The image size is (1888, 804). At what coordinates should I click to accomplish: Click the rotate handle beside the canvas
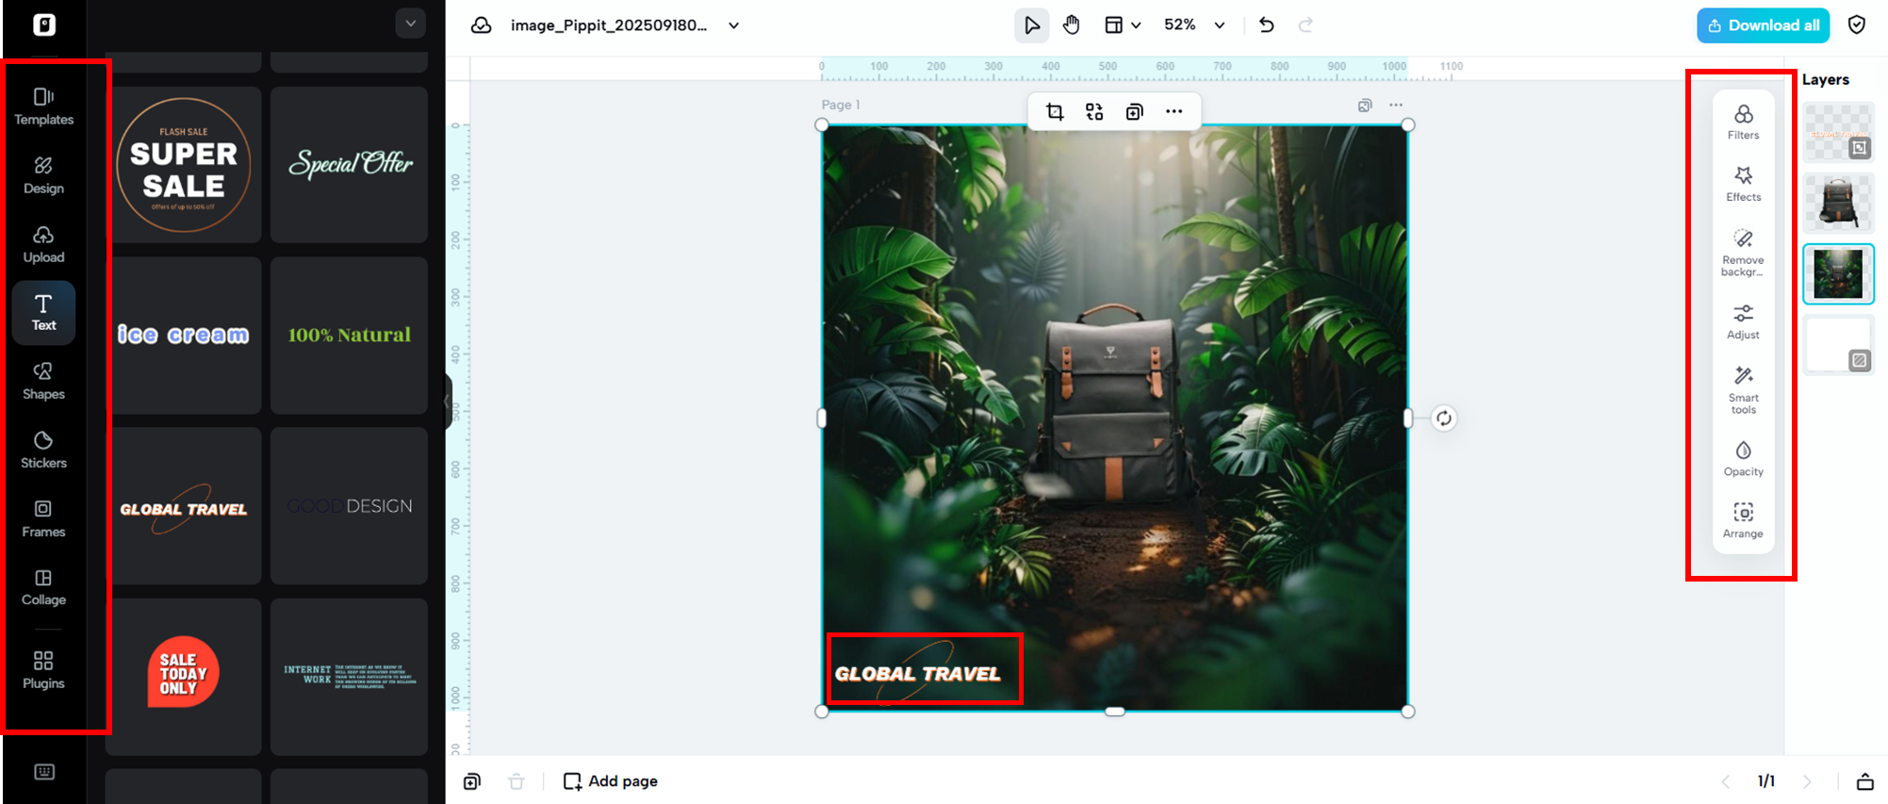1444,418
